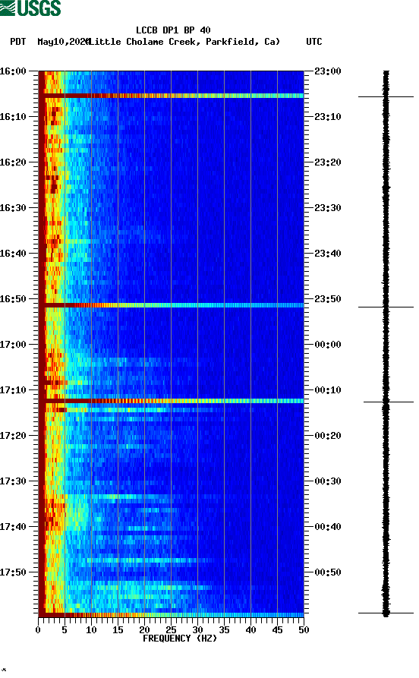The height and width of the screenshot is (678, 419).
Task: Click the FREQUENCY (HZ) axis label
Action: [180, 639]
